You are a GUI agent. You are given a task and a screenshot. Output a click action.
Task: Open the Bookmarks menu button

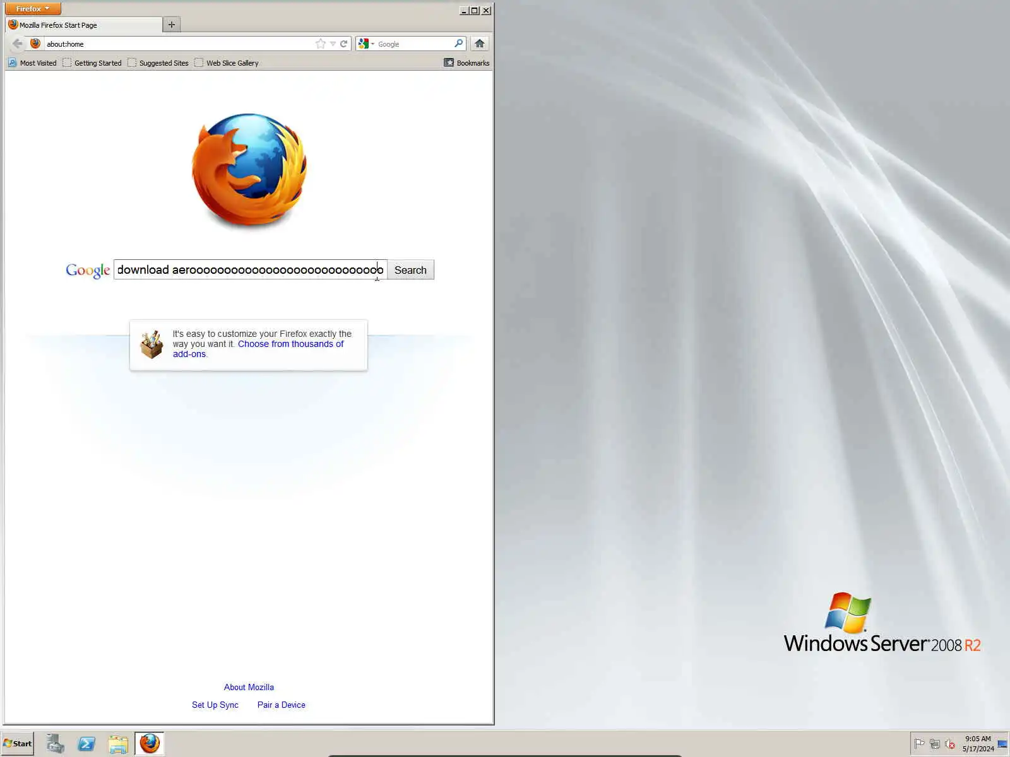(466, 63)
